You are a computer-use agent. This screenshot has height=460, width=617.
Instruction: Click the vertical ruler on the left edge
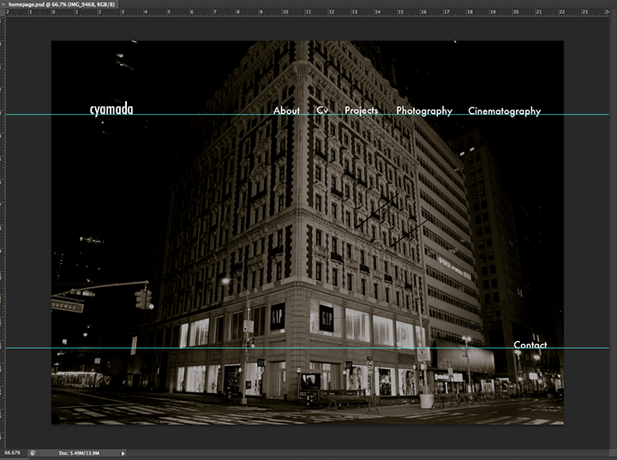point(3,231)
